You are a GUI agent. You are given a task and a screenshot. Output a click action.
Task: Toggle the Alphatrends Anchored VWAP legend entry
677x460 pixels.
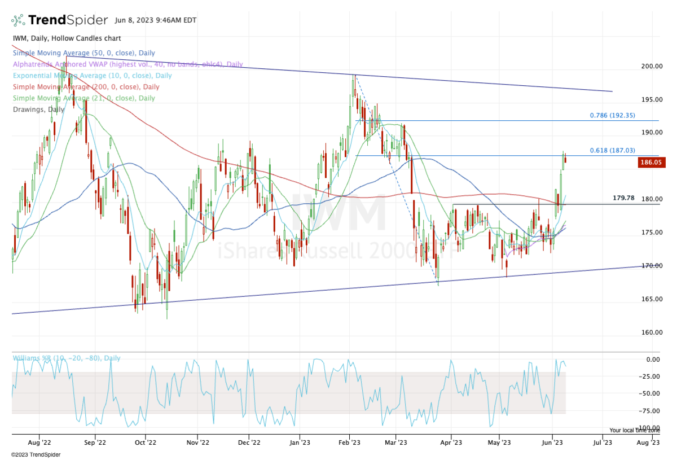[x=128, y=64]
